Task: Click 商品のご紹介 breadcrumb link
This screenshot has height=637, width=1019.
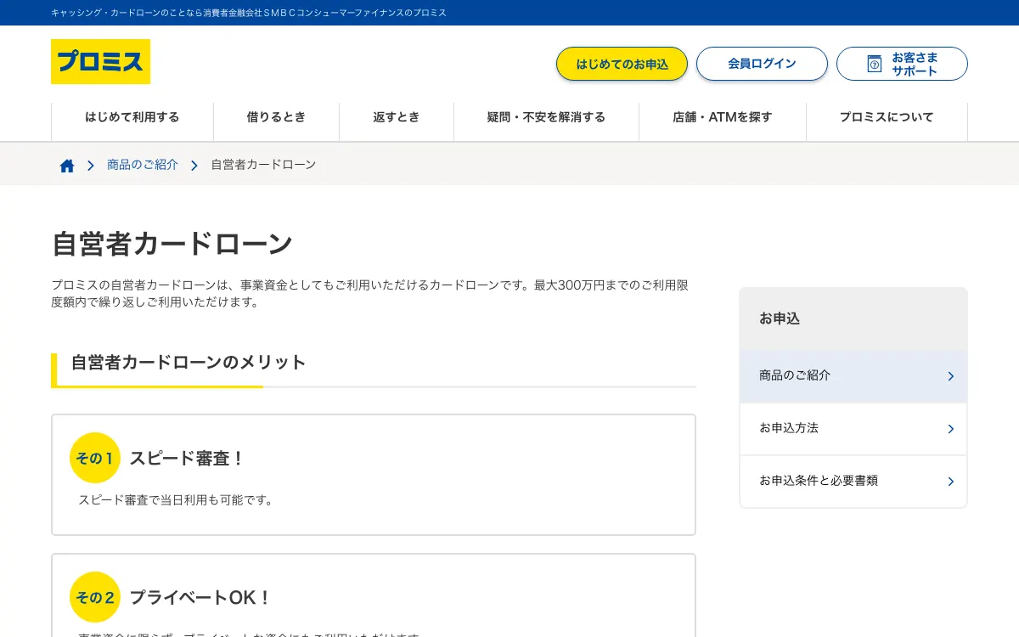Action: (x=143, y=165)
